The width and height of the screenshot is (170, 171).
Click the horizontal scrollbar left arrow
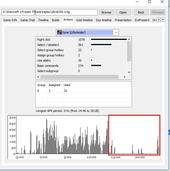(38, 77)
